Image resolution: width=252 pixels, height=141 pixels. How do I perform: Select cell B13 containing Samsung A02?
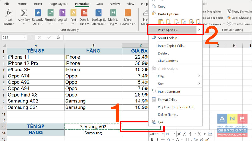93,127
